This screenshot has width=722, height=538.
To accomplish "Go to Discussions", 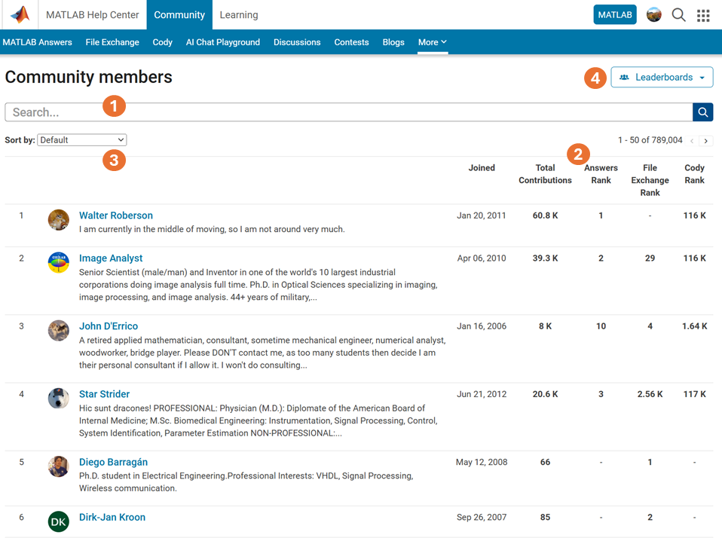I will tap(297, 42).
